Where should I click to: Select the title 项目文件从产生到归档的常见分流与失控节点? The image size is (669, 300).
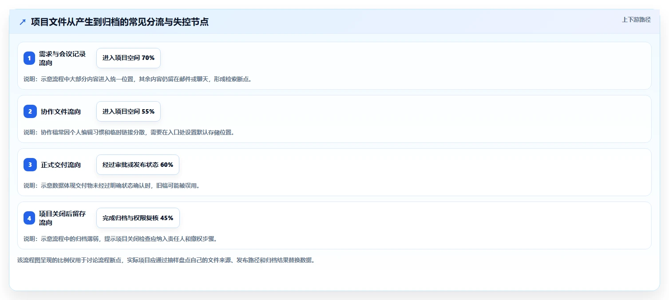tap(120, 22)
